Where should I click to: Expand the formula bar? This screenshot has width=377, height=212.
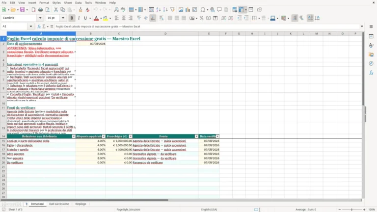[362, 26]
